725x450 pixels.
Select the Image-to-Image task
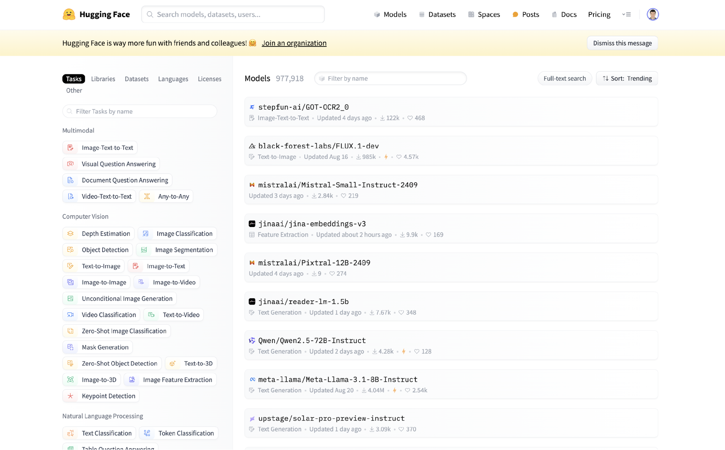tap(96, 282)
